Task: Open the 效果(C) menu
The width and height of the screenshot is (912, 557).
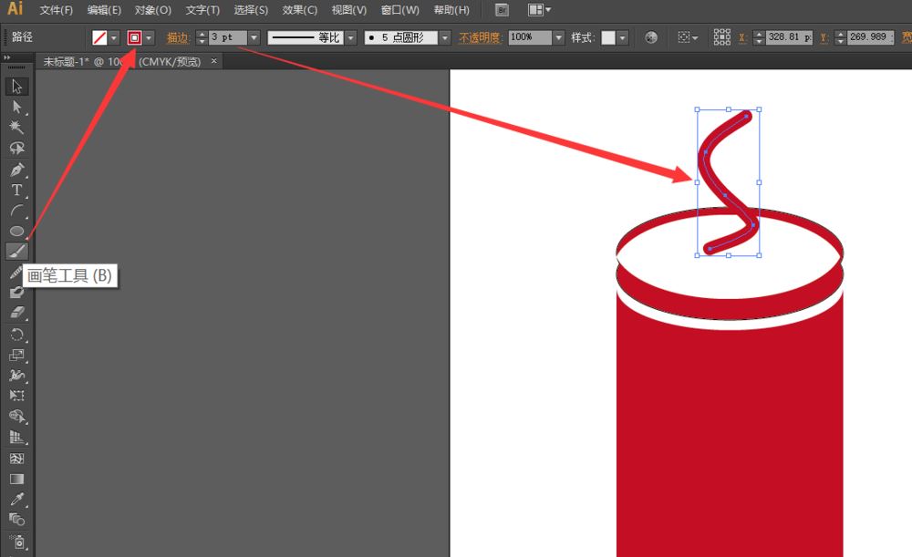Action: point(299,10)
